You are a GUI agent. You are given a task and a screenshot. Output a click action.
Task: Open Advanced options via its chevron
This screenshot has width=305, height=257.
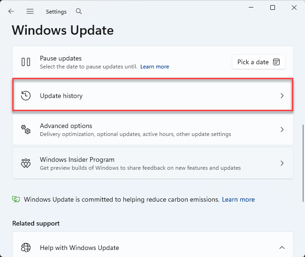(282, 129)
